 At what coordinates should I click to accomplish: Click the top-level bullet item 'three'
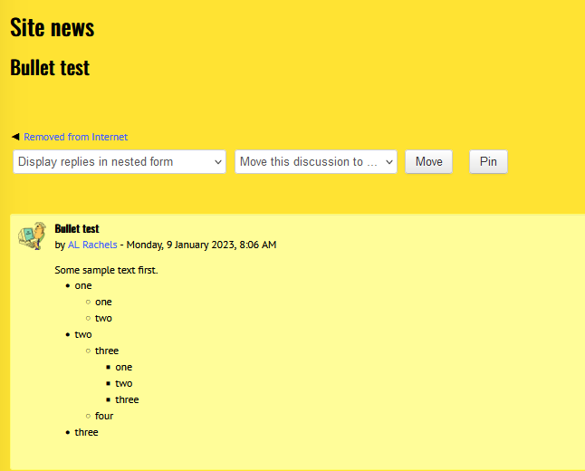[x=87, y=432]
